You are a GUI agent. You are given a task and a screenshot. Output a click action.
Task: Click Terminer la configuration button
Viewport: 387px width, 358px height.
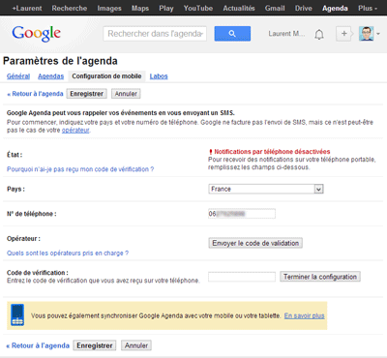coord(320,277)
